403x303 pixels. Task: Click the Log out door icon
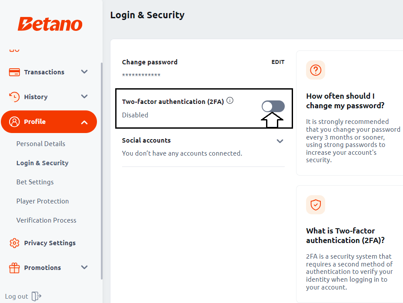click(x=36, y=296)
